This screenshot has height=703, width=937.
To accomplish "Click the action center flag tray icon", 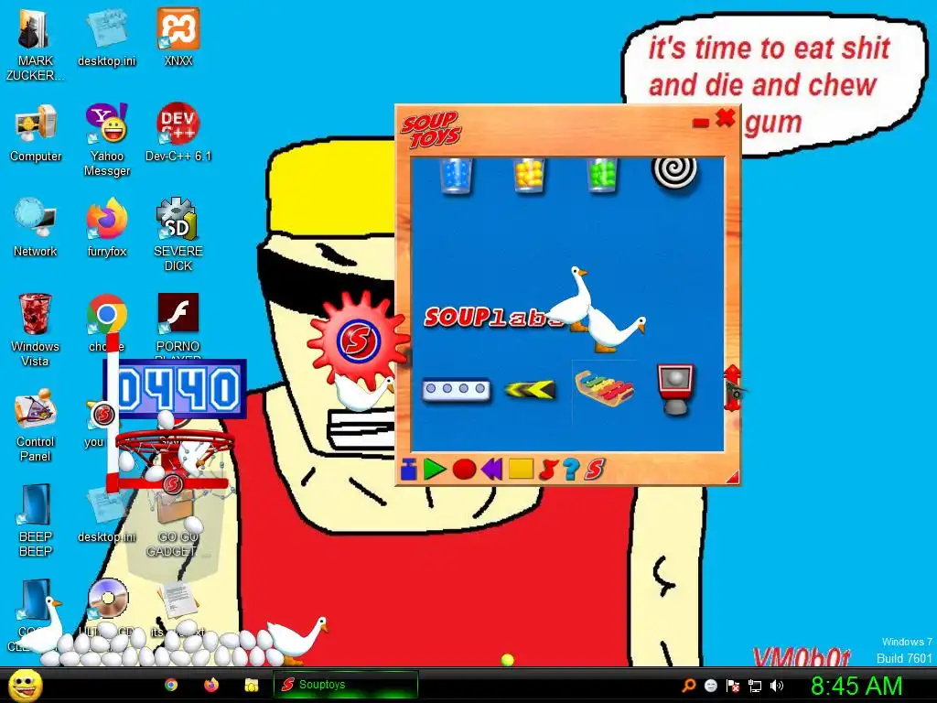I will point(733,686).
